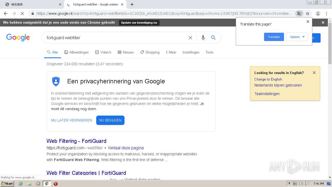Open the Options dropdown in translate popup

[x=297, y=37]
